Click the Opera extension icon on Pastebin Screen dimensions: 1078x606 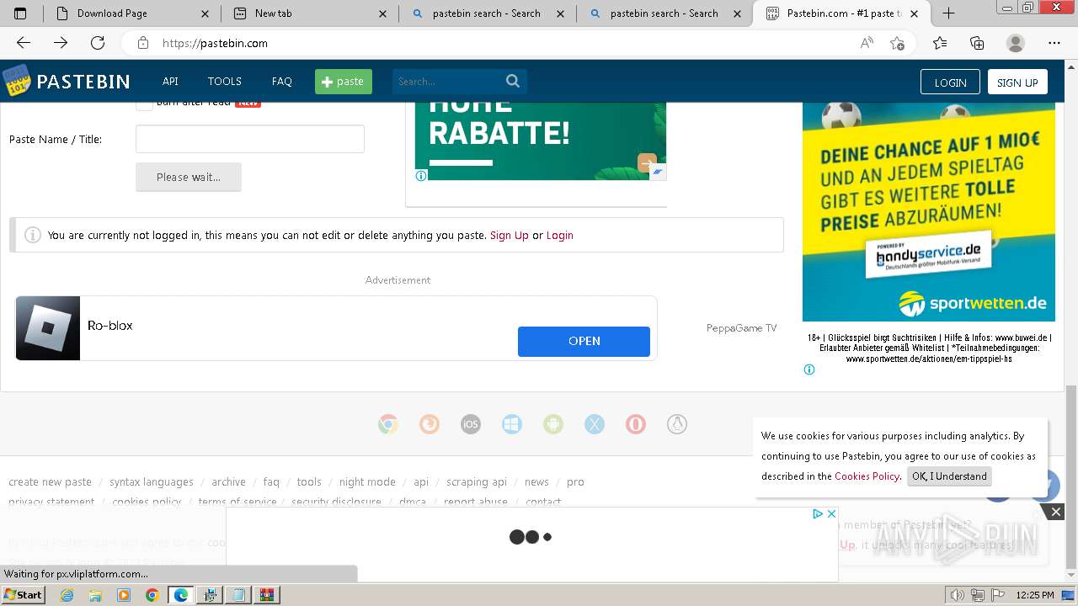coord(636,424)
